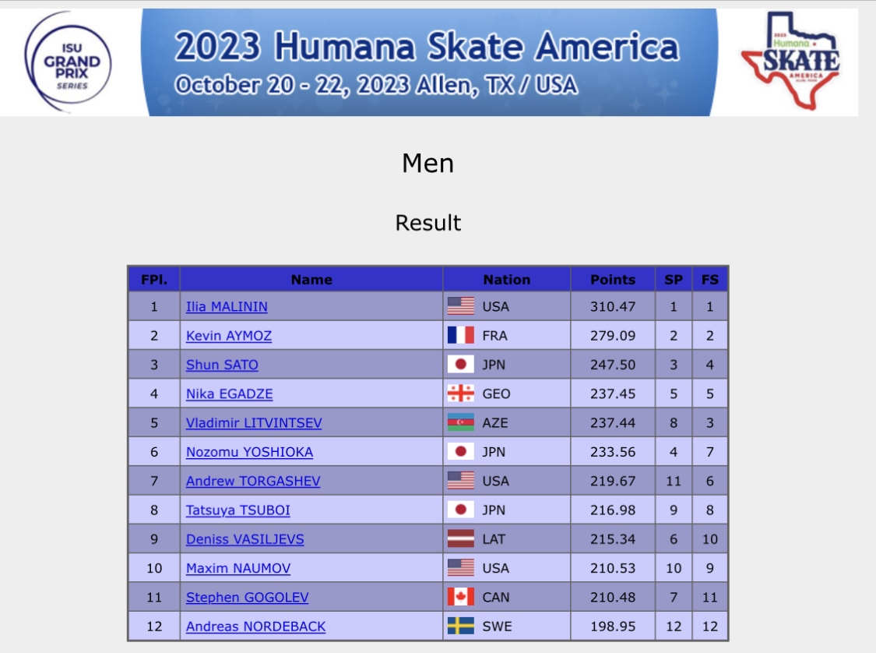Follow the Shun SATO link

222,365
